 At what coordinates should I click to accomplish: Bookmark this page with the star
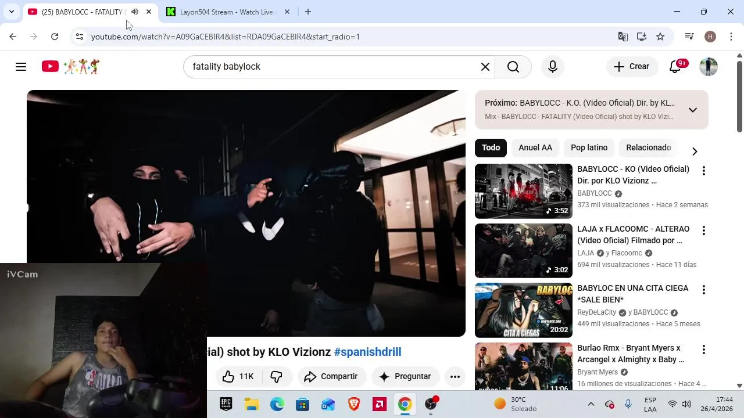coord(660,37)
